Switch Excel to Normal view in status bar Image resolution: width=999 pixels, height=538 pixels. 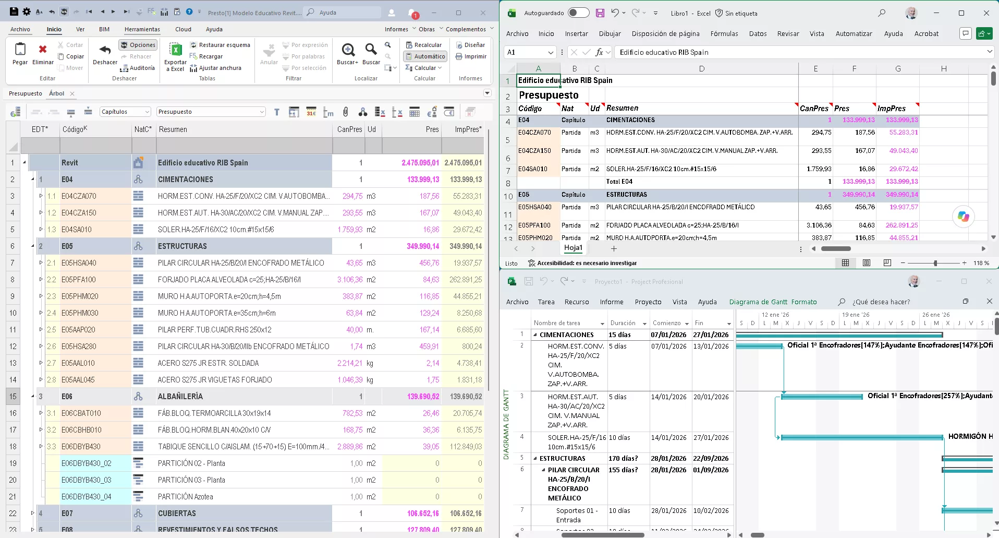pos(846,263)
